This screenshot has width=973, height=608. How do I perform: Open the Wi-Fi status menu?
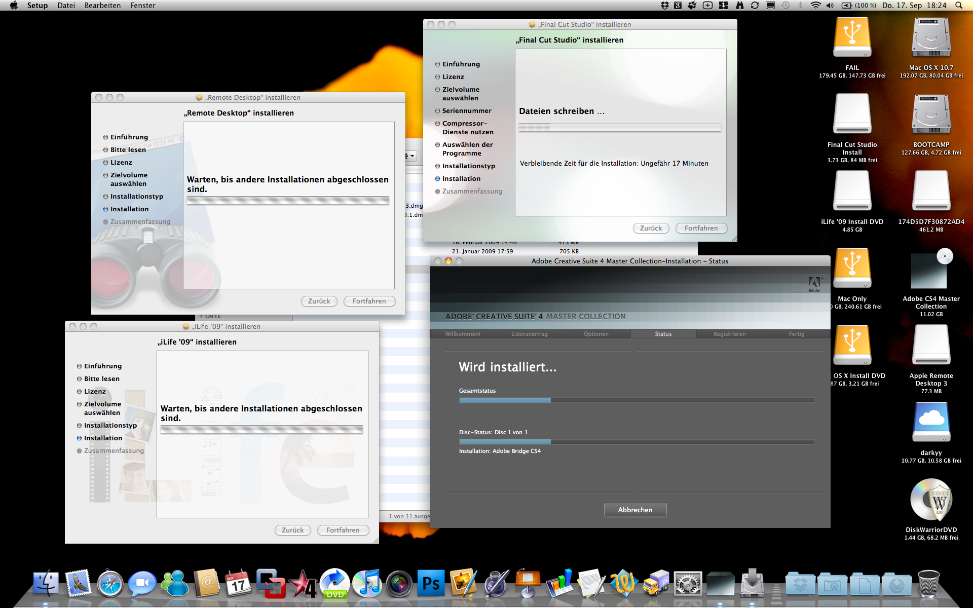[x=815, y=5]
